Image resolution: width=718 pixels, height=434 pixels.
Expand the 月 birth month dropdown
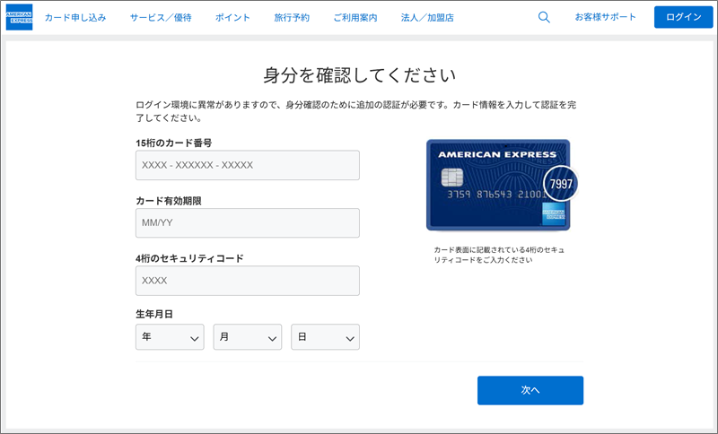click(248, 337)
